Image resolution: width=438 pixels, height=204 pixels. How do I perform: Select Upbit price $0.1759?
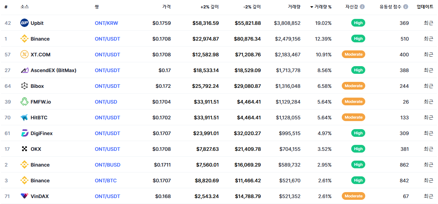point(162,23)
